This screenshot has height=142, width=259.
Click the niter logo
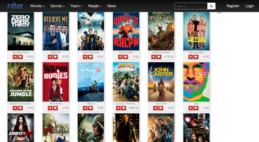tap(15, 6)
